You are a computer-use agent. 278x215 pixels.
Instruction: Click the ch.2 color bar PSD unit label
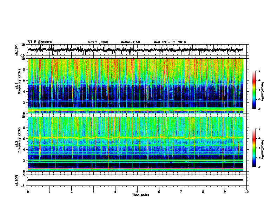(263, 149)
